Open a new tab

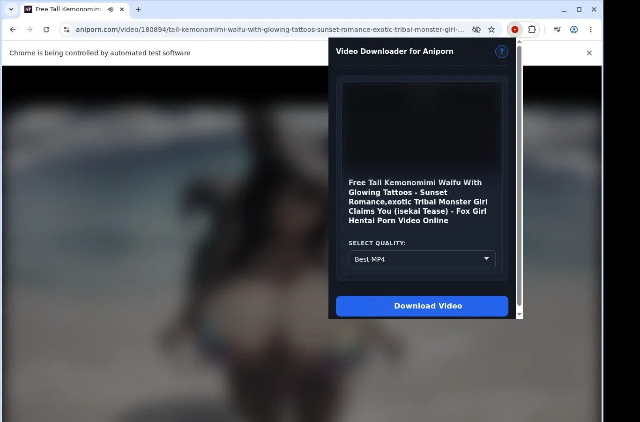pyautogui.click(x=139, y=9)
